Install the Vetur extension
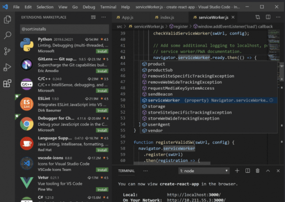Viewport: 285px width, 202px height. [102, 189]
